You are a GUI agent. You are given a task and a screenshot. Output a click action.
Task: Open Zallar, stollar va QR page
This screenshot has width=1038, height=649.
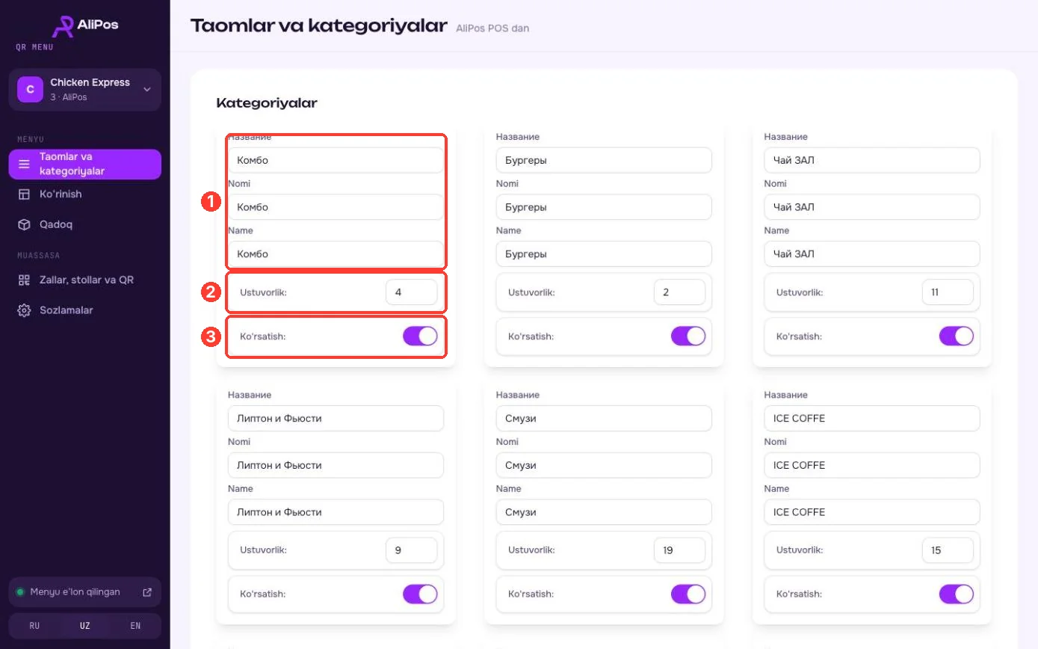click(85, 280)
